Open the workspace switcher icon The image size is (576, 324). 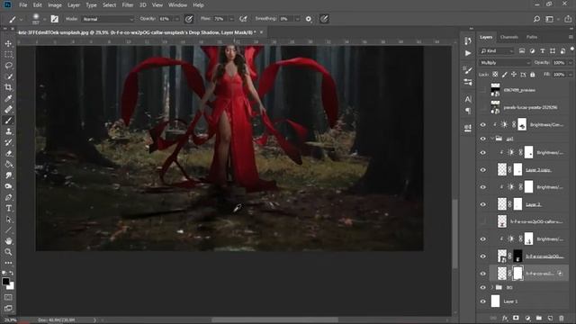tap(550, 19)
